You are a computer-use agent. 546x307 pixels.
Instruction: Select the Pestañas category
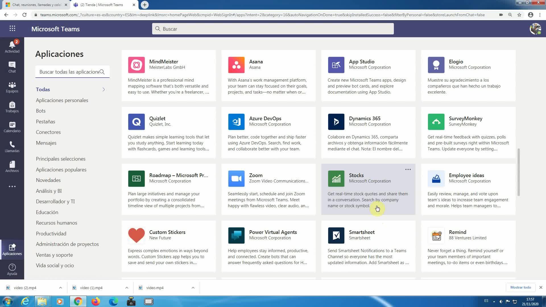point(45,122)
